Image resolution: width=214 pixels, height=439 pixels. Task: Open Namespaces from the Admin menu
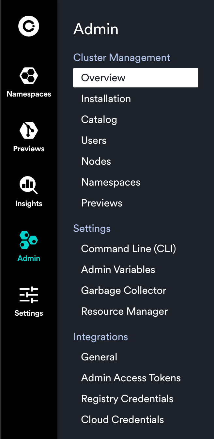[111, 182]
